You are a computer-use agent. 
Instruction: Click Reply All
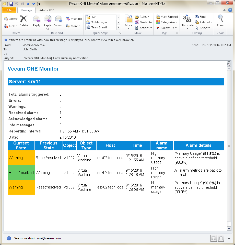click(47, 22)
